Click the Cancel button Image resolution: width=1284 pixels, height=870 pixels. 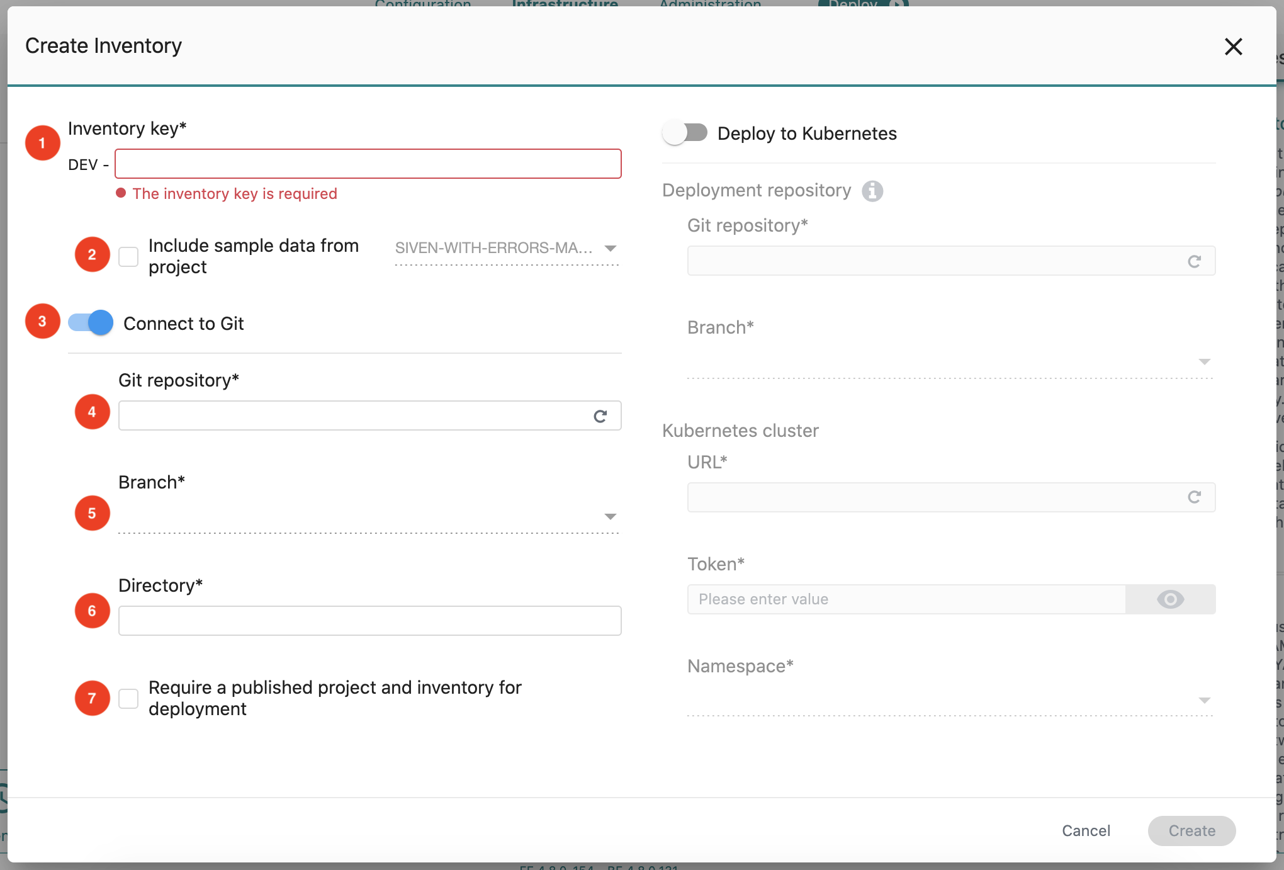[x=1086, y=830]
